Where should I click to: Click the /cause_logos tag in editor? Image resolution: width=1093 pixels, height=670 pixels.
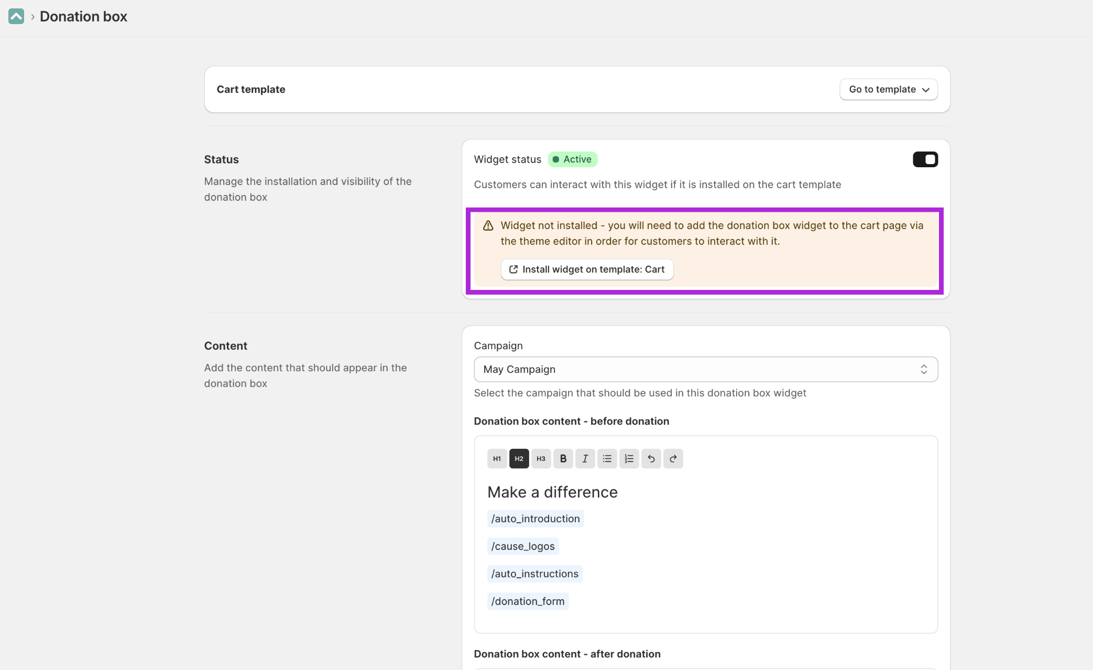(x=522, y=546)
